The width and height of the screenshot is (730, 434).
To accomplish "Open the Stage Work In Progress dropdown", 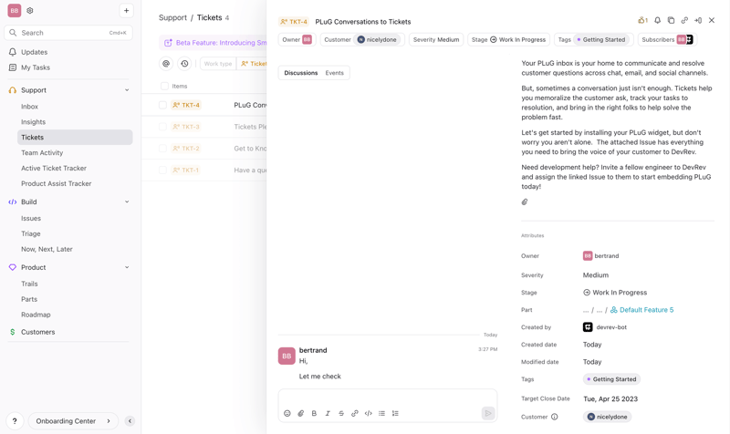I will pyautogui.click(x=508, y=39).
